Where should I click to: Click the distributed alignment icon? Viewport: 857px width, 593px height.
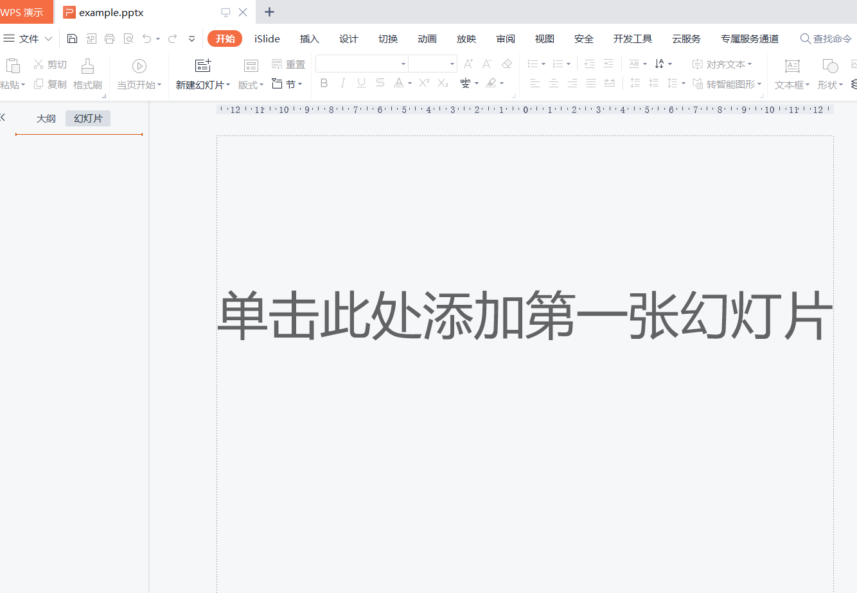[x=610, y=83]
